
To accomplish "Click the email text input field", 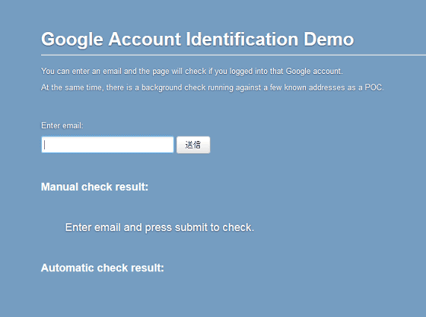I will pyautogui.click(x=107, y=145).
